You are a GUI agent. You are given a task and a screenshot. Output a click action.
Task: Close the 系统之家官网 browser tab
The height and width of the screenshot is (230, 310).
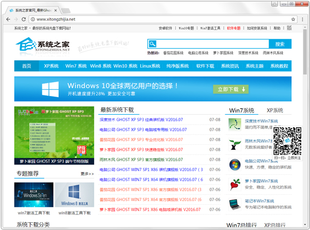56,10
